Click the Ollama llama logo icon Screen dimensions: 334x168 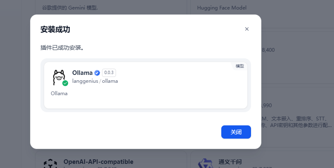click(59, 77)
